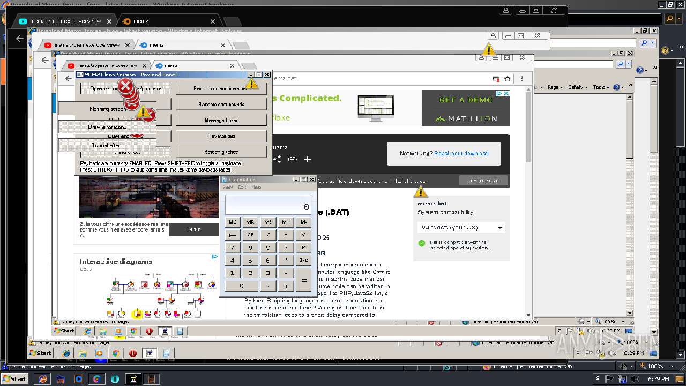This screenshot has width=686, height=386.
Task: Click blocked-content icon left of bookmark star
Action: coord(496,79)
